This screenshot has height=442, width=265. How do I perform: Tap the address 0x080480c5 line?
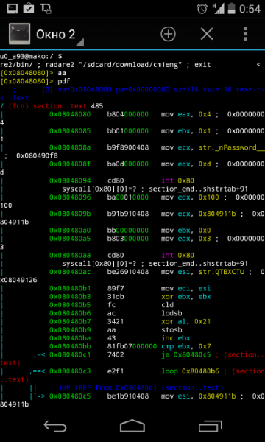70,396
